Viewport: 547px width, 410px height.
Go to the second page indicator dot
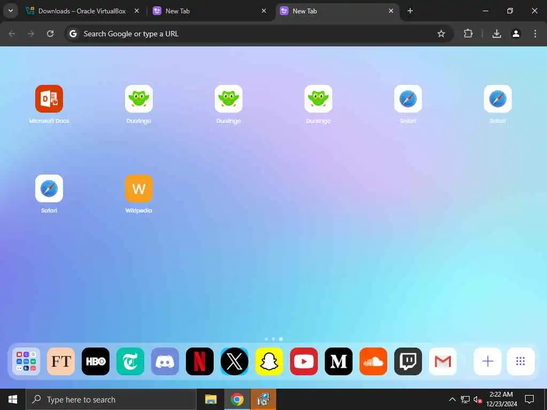click(x=273, y=339)
